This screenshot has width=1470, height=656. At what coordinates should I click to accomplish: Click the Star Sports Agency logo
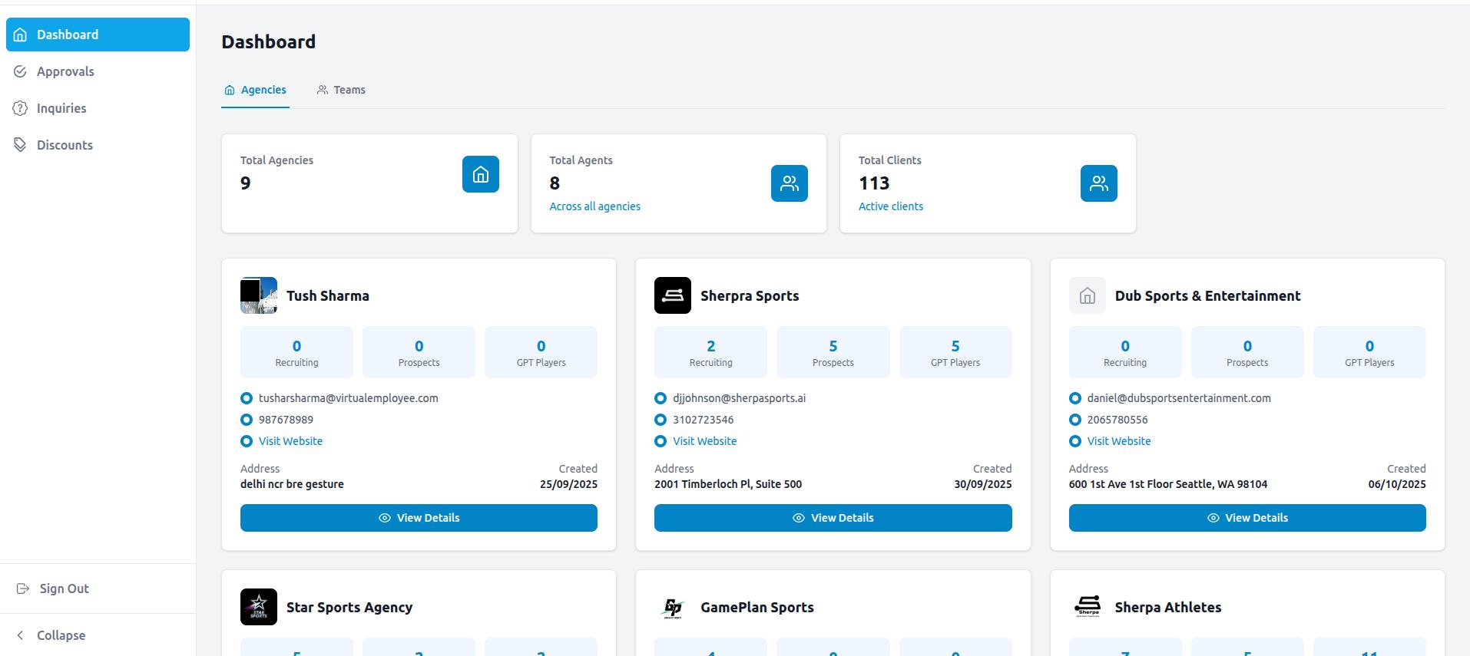[259, 607]
